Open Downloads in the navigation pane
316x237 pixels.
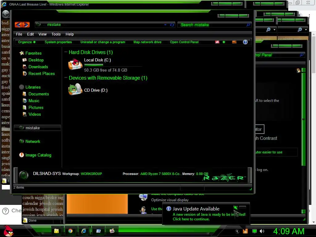(38, 67)
